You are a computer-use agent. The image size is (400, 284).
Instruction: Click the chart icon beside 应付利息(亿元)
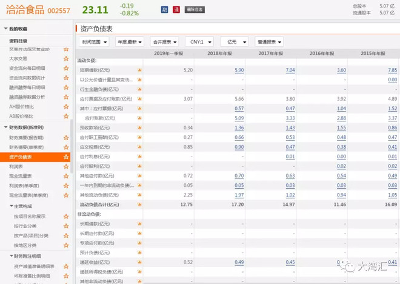point(139,157)
